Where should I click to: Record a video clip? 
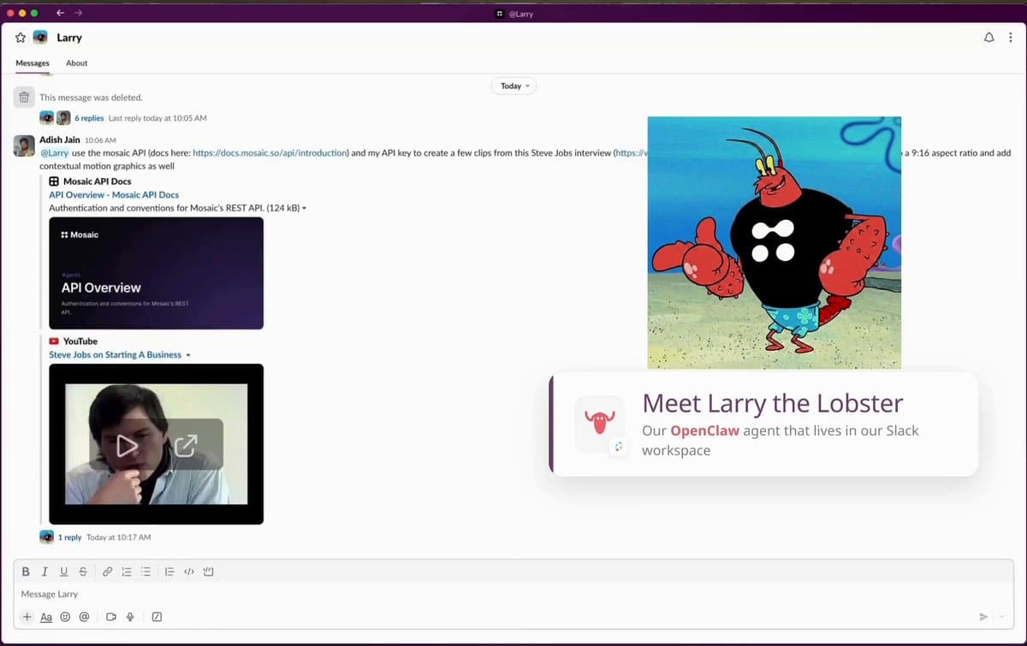(x=110, y=617)
